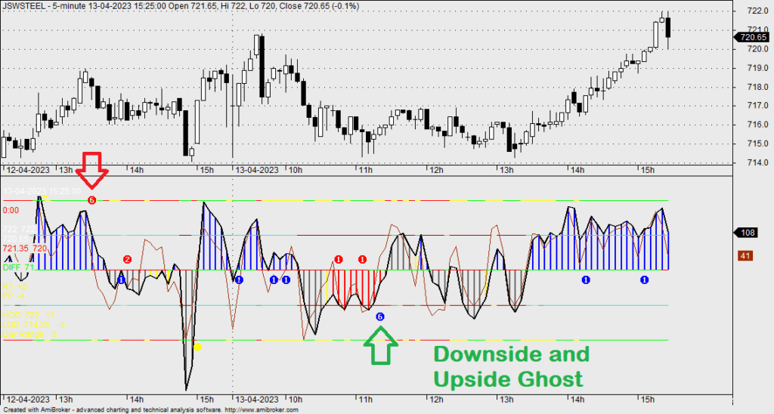
Task: Click the yellow dot marker on the indicator
Action: [x=197, y=347]
